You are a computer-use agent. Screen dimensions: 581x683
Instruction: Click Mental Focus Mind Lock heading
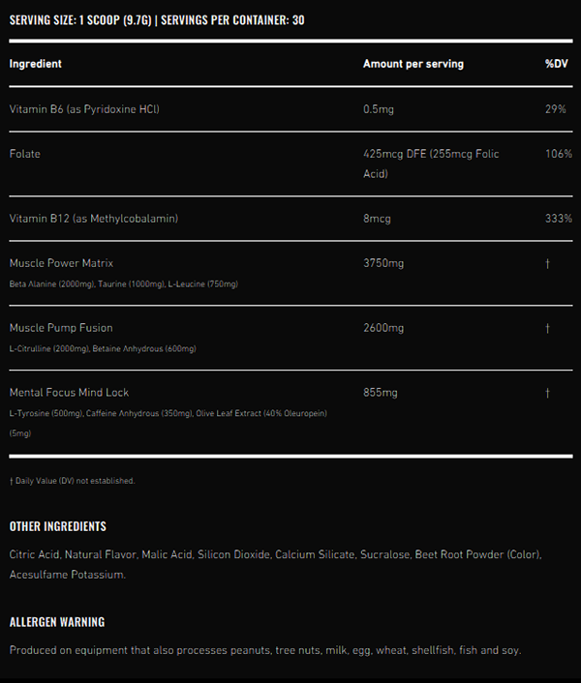(x=69, y=393)
